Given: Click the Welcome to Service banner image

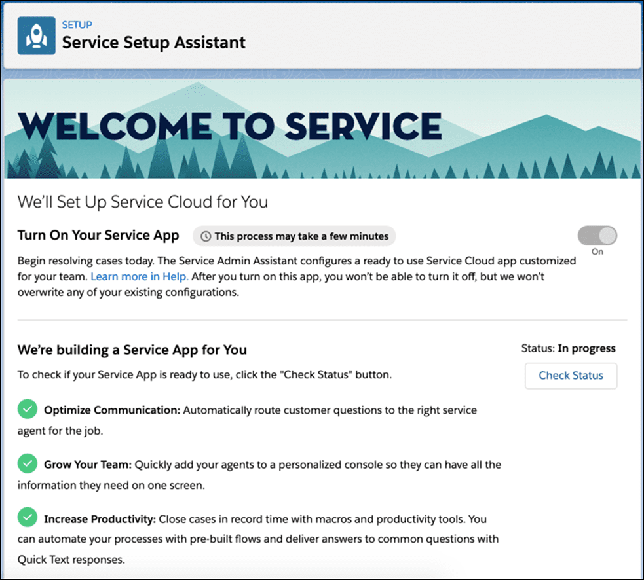Looking at the screenshot, I should coord(322,128).
